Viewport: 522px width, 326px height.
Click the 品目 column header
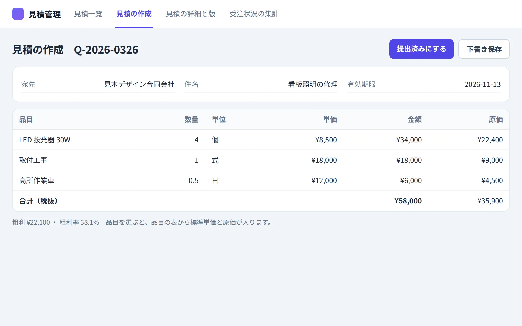point(26,120)
